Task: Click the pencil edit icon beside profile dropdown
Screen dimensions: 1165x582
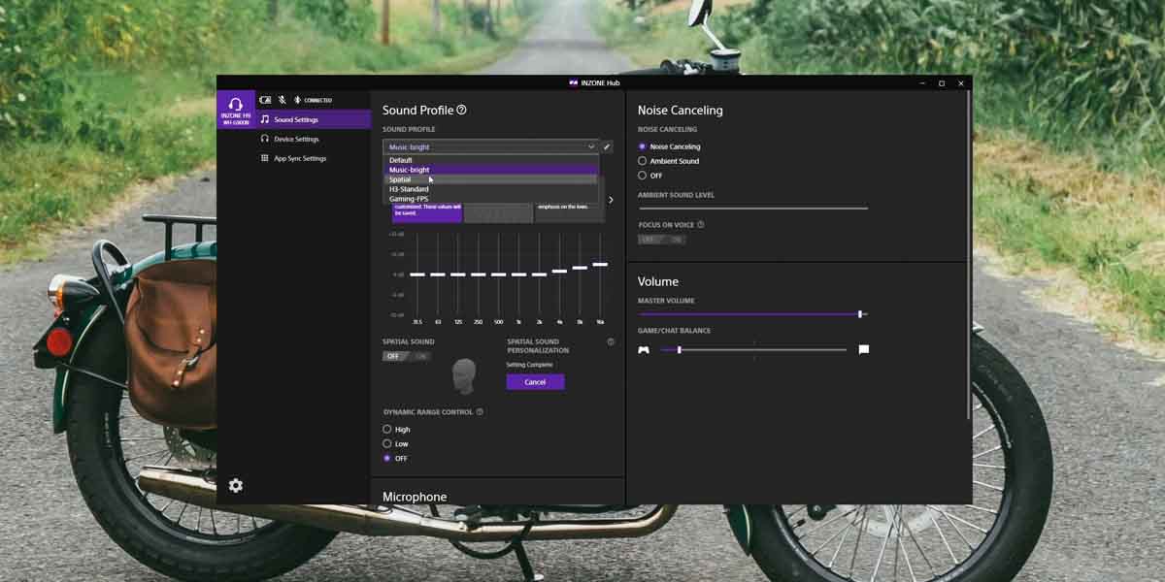Action: 608,147
